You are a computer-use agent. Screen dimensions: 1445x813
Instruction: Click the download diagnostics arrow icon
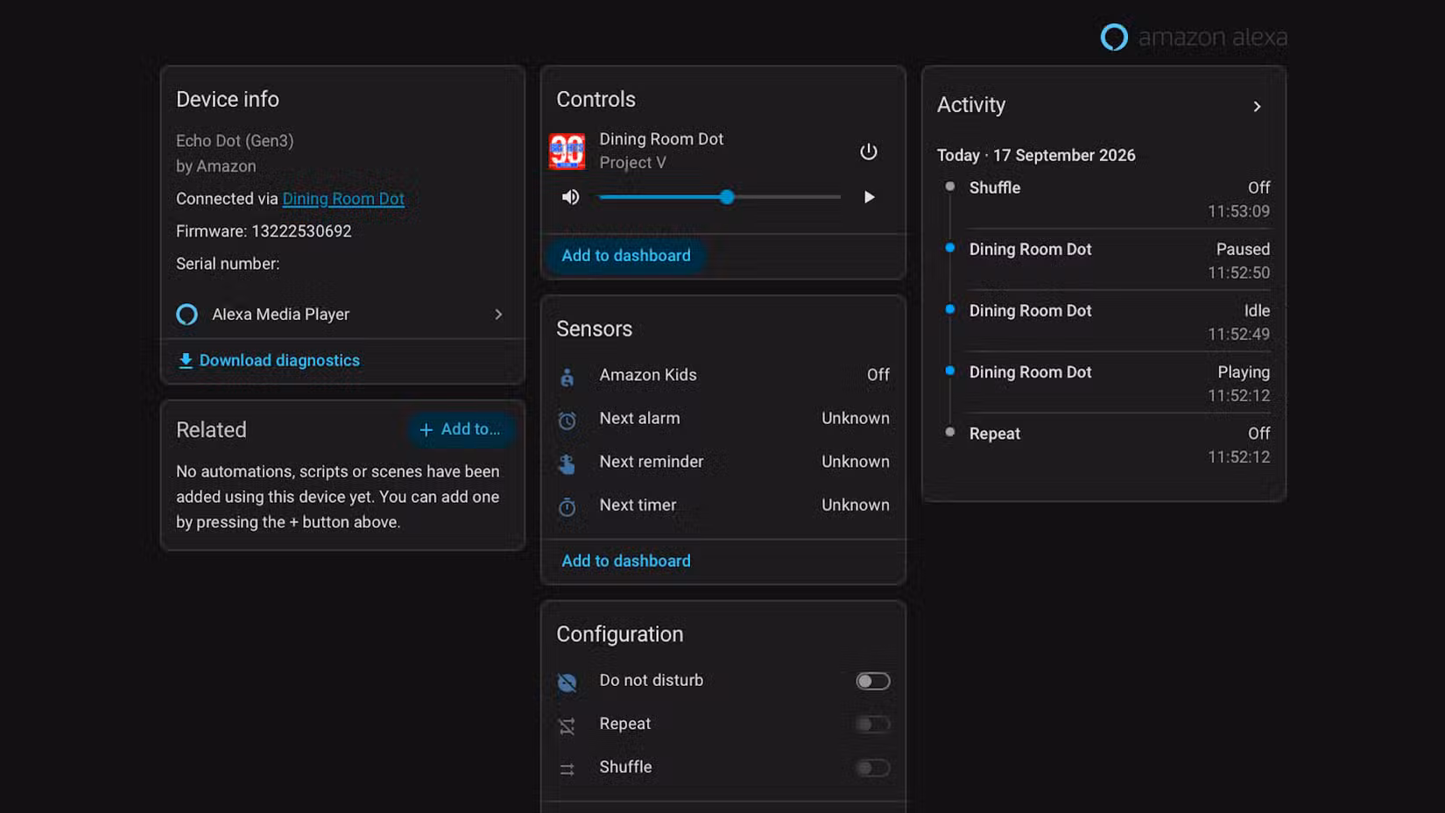tap(186, 360)
